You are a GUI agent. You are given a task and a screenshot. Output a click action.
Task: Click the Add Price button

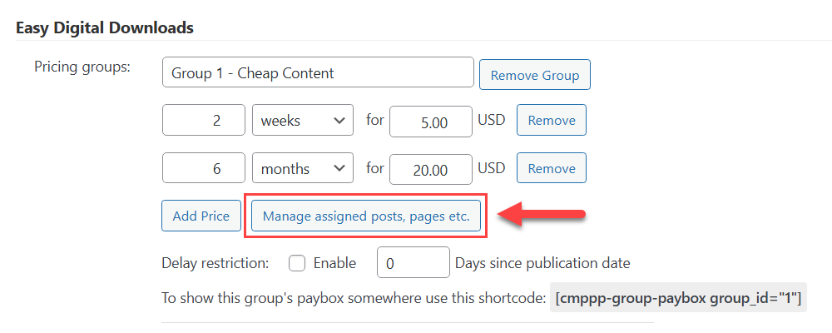(x=201, y=216)
